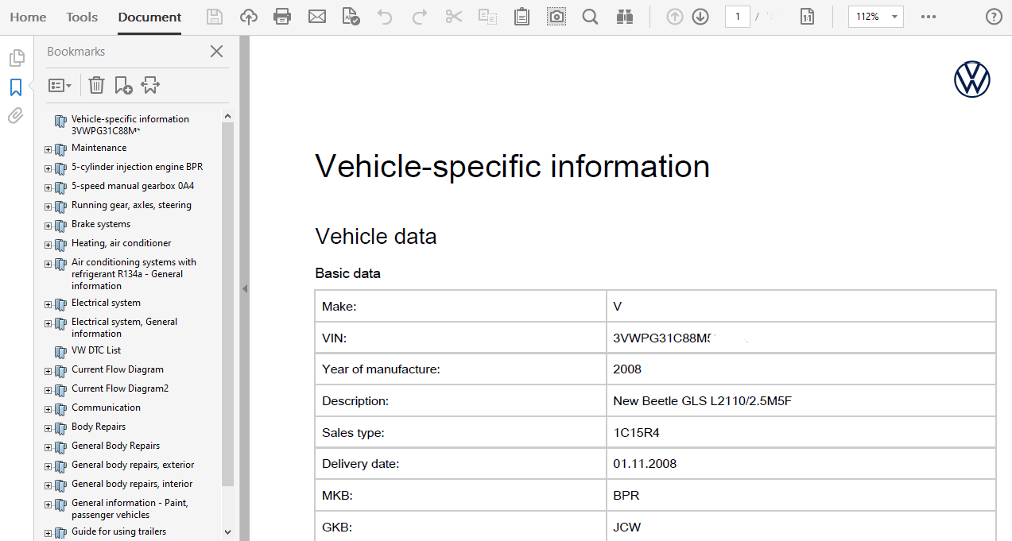Switch to the Home tab
This screenshot has width=1012, height=541.
pyautogui.click(x=28, y=17)
